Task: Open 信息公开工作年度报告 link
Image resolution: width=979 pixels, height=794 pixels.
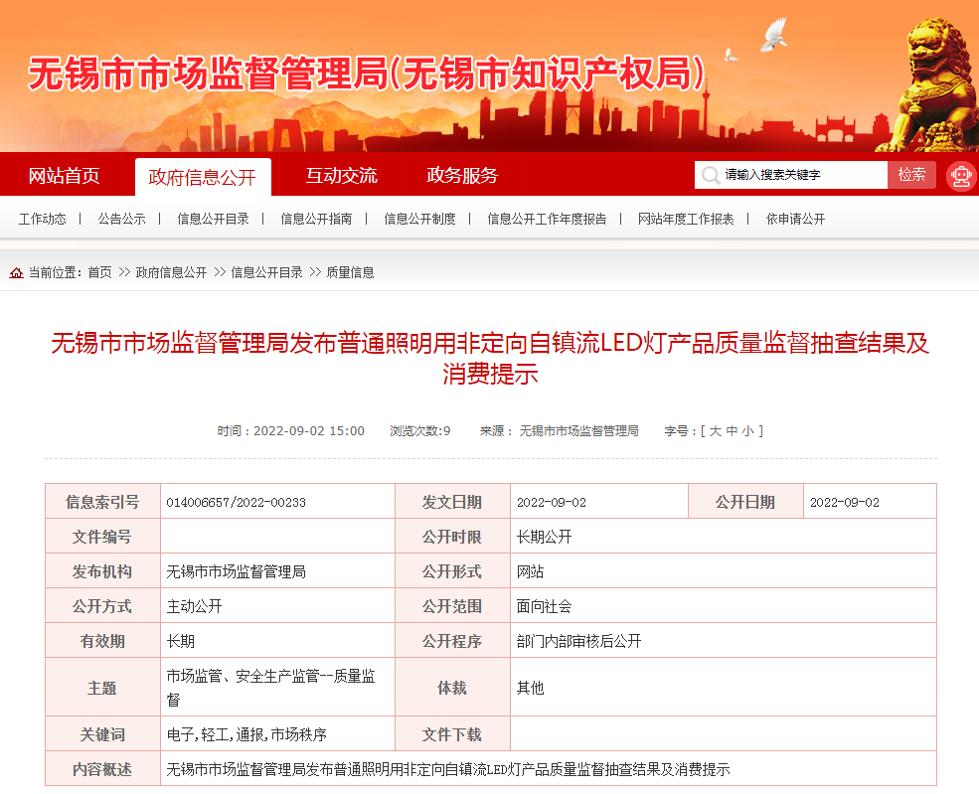Action: [547, 219]
